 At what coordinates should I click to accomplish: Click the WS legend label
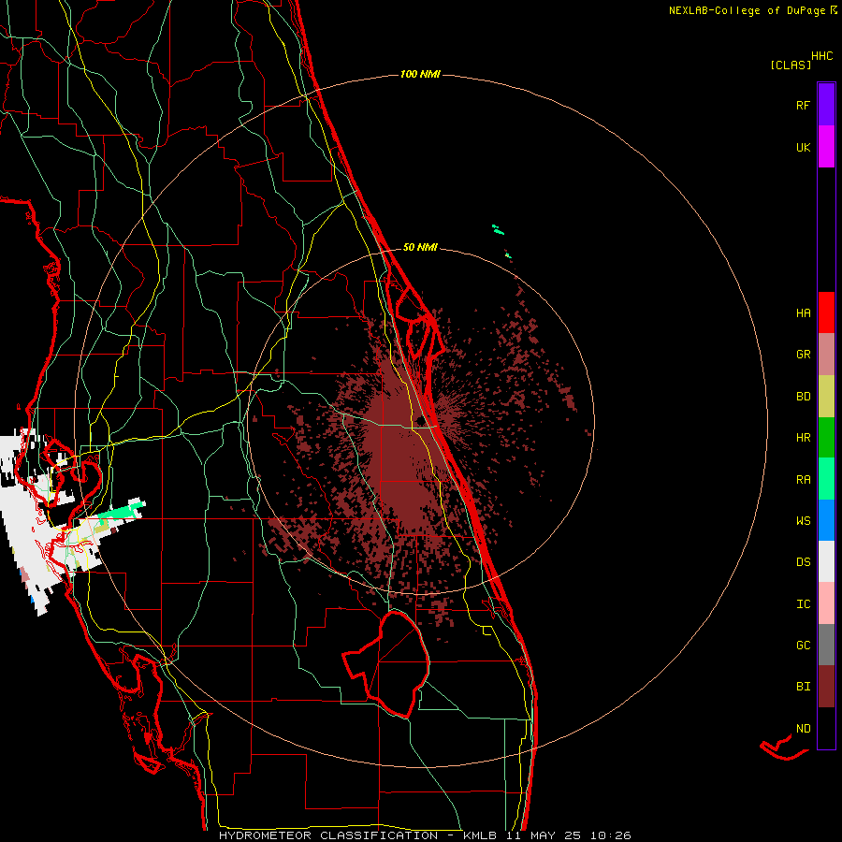803,521
